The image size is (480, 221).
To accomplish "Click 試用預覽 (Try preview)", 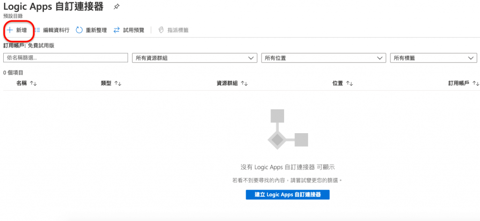I will tap(128, 30).
